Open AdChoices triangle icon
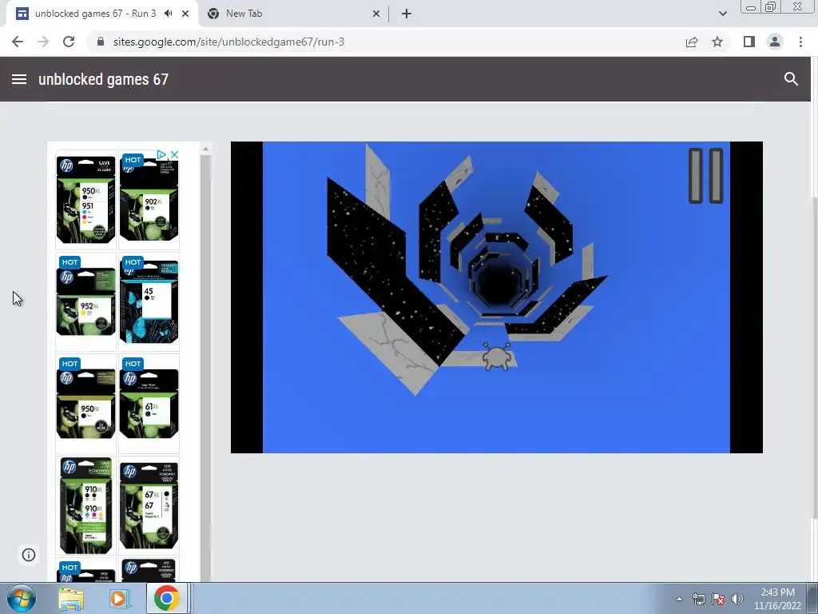The width and height of the screenshot is (818, 614). pyautogui.click(x=161, y=154)
